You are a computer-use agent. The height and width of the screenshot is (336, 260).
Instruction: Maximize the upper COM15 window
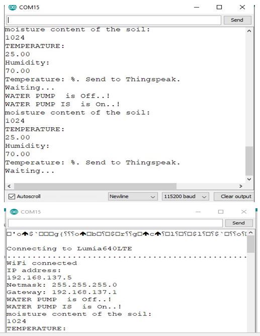coord(219,7)
